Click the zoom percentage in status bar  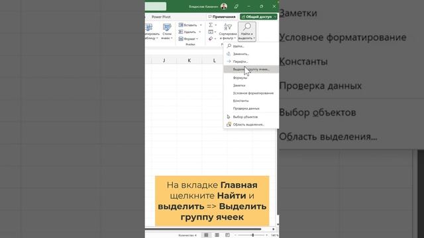point(274,235)
